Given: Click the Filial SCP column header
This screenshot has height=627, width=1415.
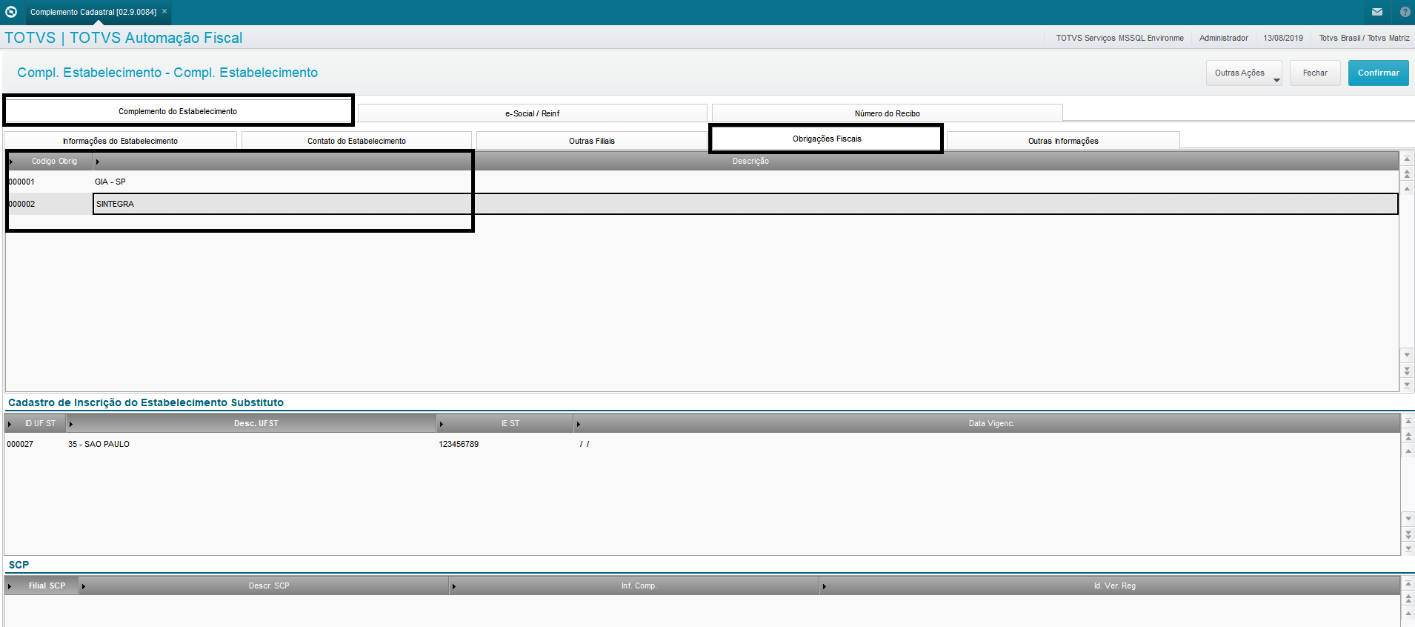Looking at the screenshot, I should coord(41,585).
